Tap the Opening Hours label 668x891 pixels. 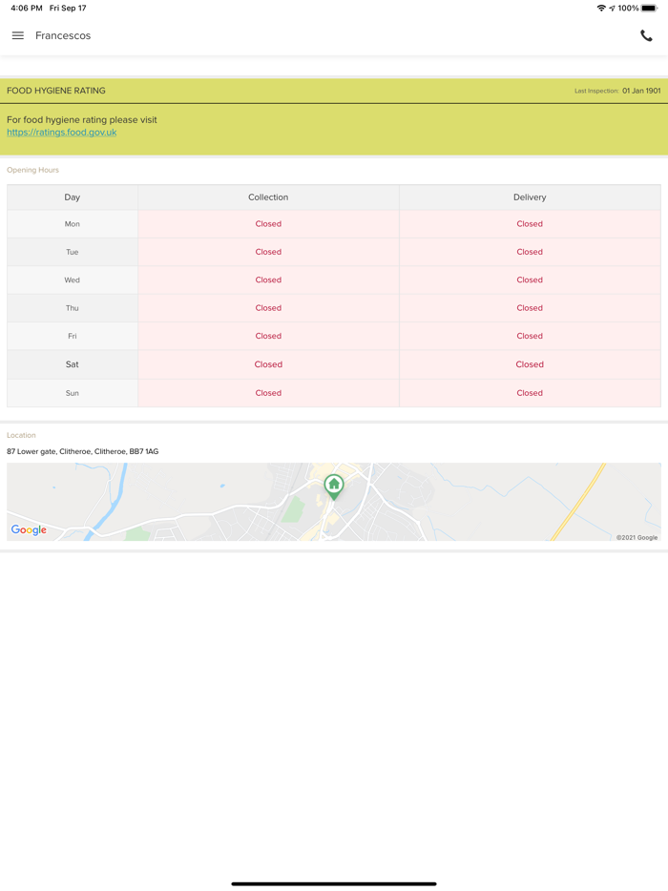33,170
